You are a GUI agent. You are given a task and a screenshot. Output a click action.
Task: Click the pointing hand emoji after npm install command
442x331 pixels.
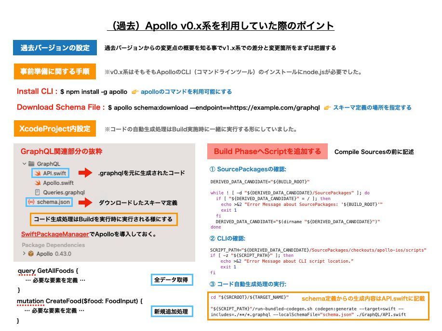(135, 92)
